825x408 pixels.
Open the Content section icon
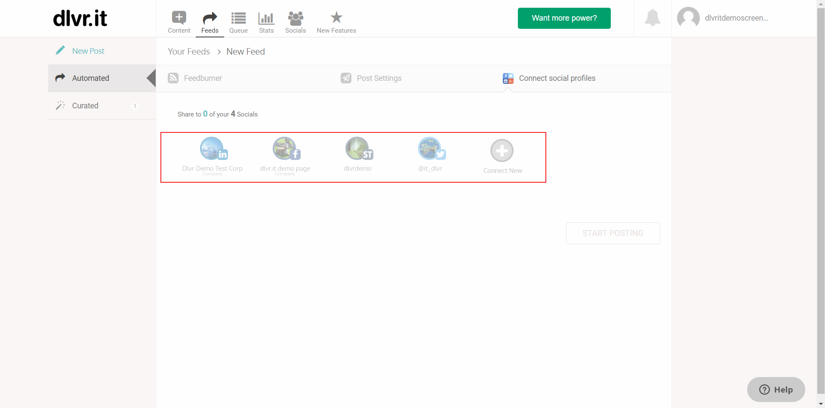click(179, 18)
